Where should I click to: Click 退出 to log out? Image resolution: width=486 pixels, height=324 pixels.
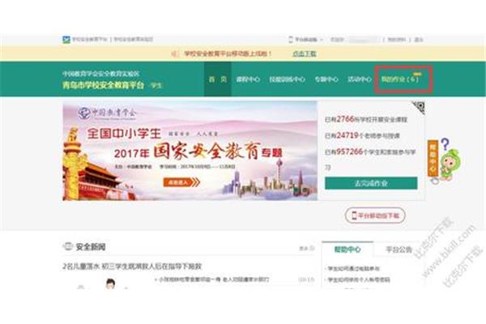point(419,40)
